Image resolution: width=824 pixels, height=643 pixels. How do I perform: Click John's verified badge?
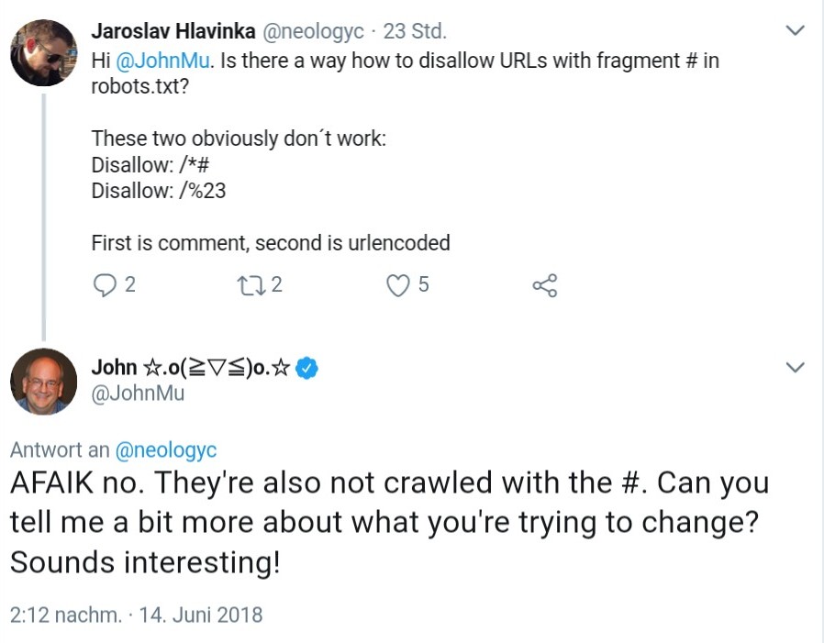pyautogui.click(x=308, y=367)
